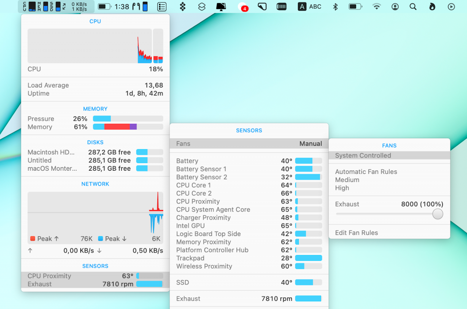
Task: Expand the SSD temperature sensor row
Action: [x=249, y=282]
